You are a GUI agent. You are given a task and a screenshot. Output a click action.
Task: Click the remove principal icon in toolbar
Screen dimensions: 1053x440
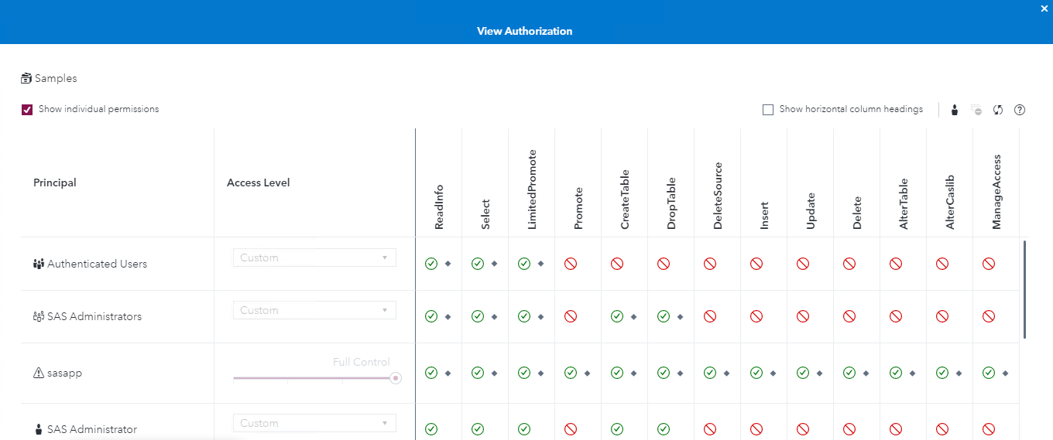(976, 110)
